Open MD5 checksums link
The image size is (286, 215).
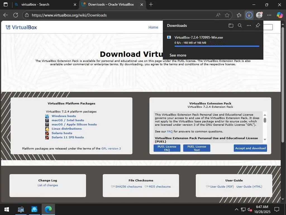(160, 186)
